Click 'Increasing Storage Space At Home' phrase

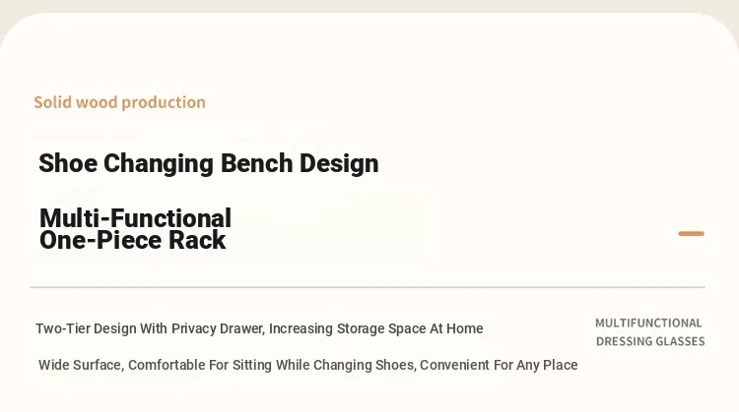coord(376,328)
